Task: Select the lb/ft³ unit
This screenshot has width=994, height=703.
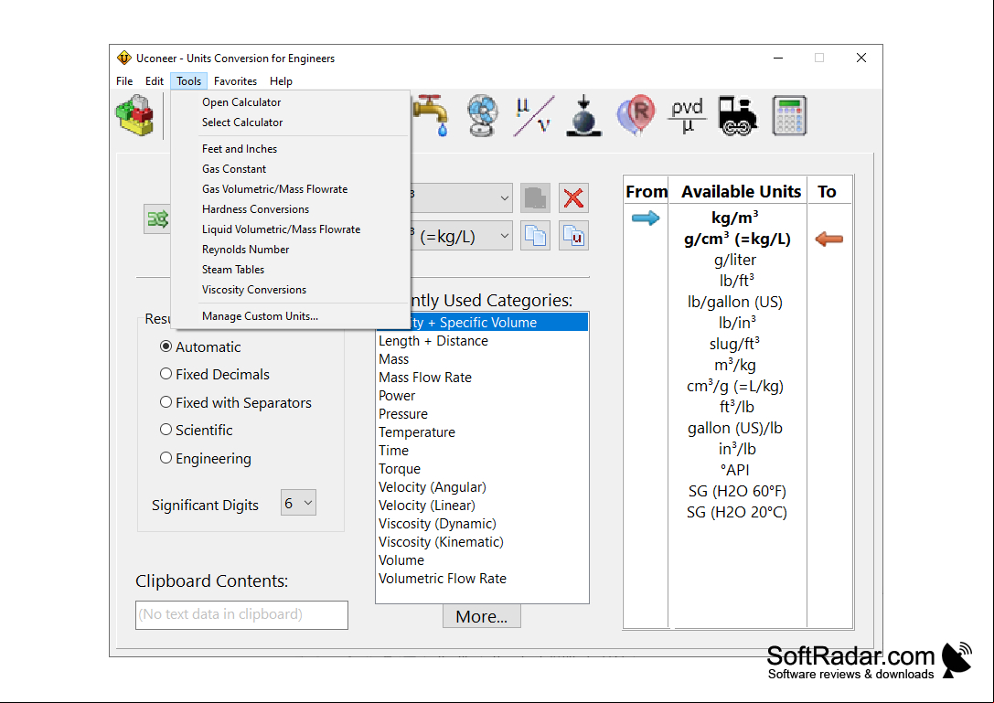Action: (x=737, y=281)
